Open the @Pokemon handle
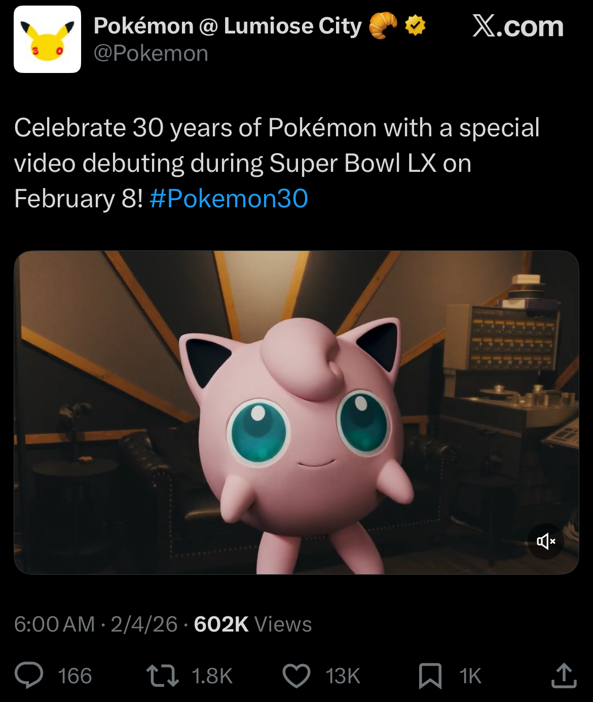 click(151, 53)
